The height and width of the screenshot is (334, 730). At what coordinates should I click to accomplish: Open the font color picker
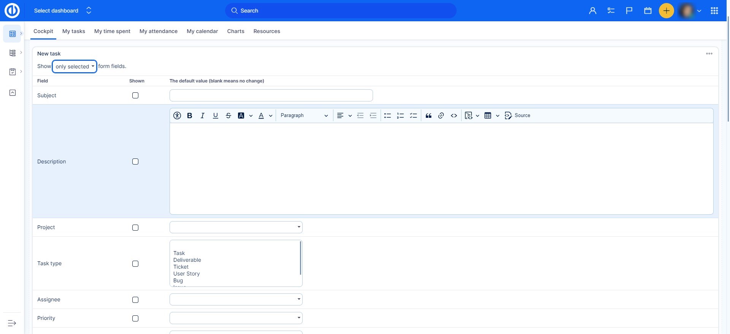(x=261, y=116)
